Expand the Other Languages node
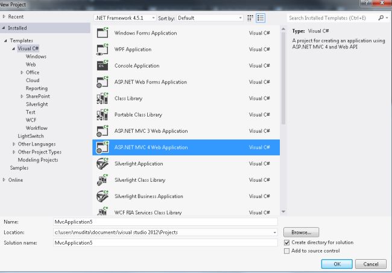The image size is (392, 273). pyautogui.click(x=14, y=144)
